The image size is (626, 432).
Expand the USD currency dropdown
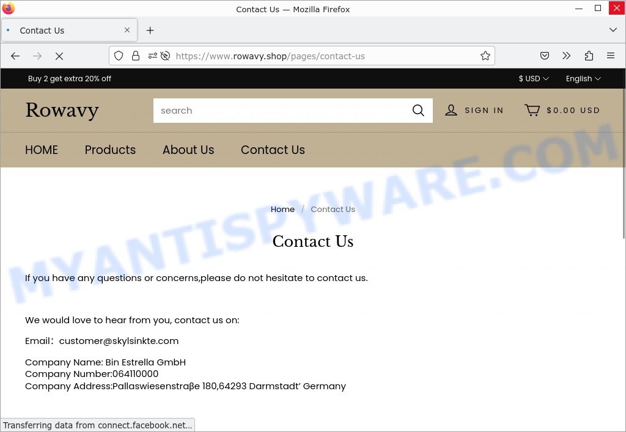pos(534,79)
